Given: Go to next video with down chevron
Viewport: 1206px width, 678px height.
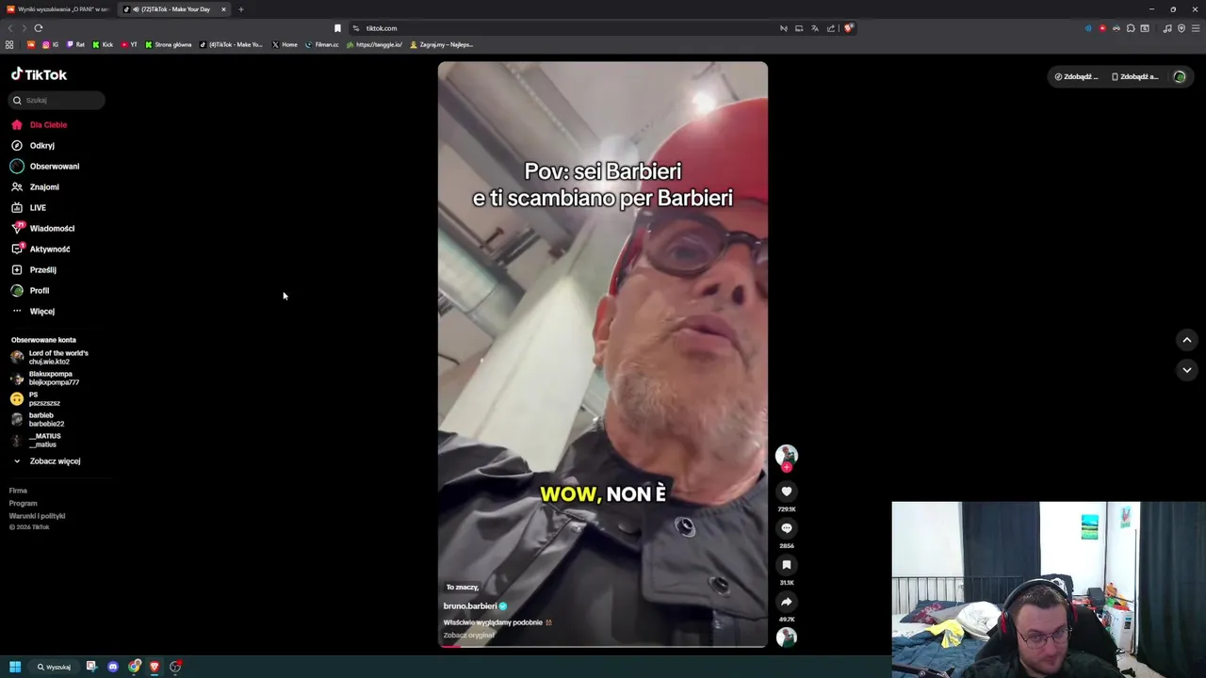Looking at the screenshot, I should point(1187,370).
